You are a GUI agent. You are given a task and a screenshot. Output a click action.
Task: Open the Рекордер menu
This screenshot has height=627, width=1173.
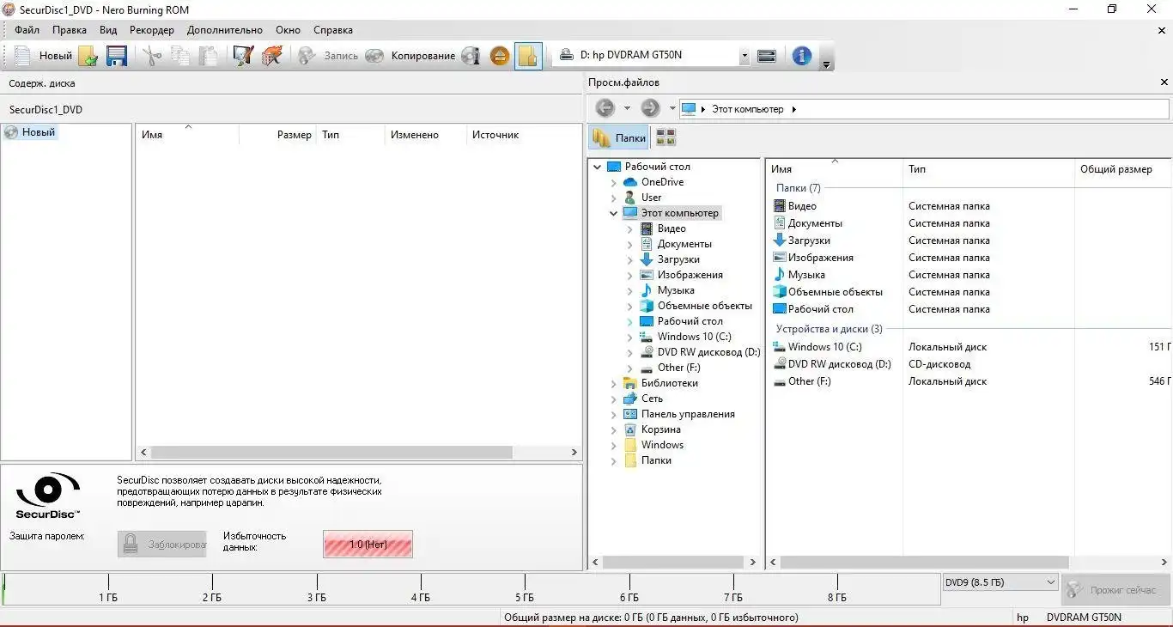(152, 30)
